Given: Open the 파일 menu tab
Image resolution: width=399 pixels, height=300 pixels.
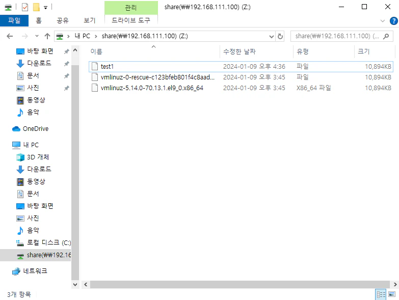Looking at the screenshot, I should point(14,20).
